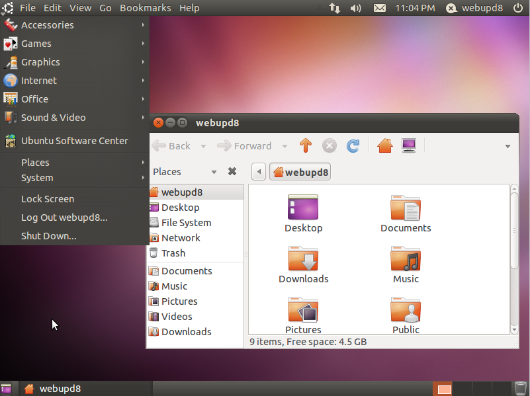Open the File menu in the top panel
Image resolution: width=530 pixels, height=396 pixels.
(x=28, y=8)
